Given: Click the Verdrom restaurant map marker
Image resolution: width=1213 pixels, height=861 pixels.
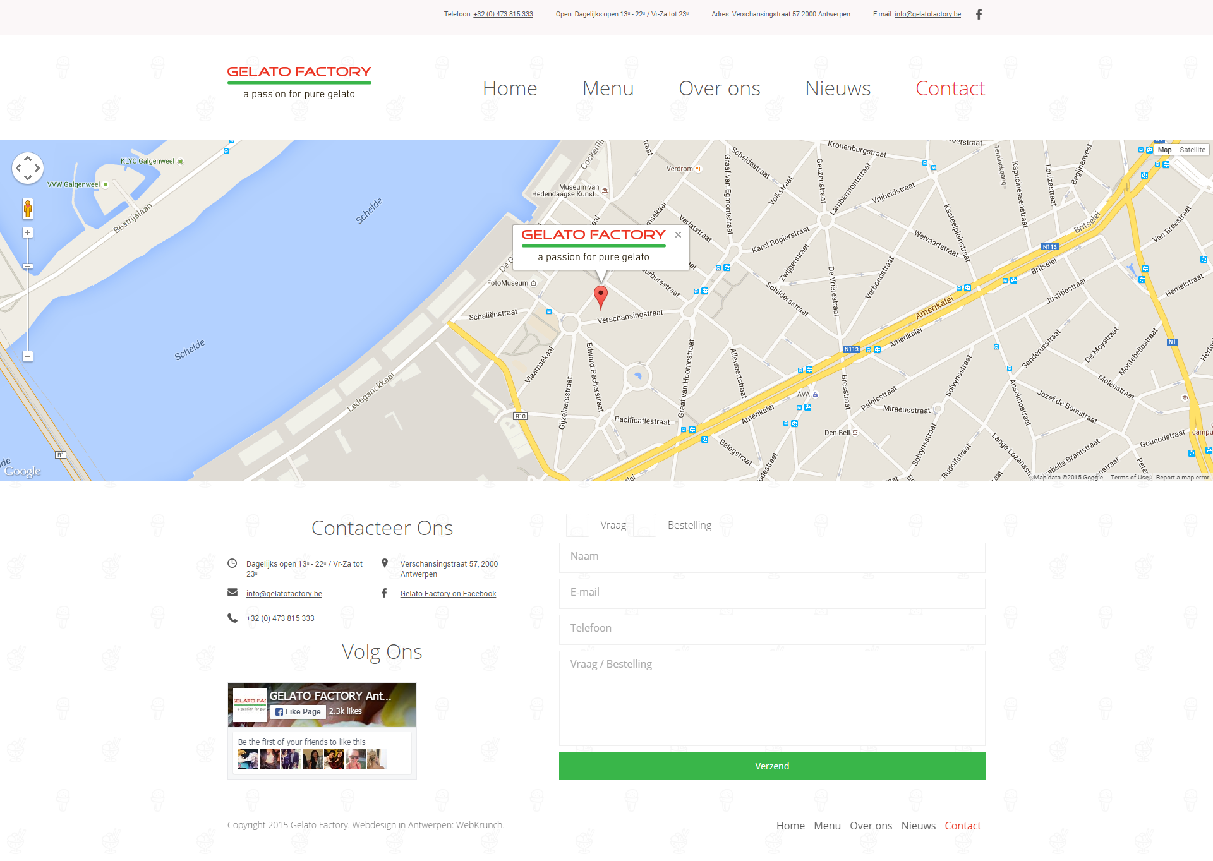Looking at the screenshot, I should click(x=698, y=169).
